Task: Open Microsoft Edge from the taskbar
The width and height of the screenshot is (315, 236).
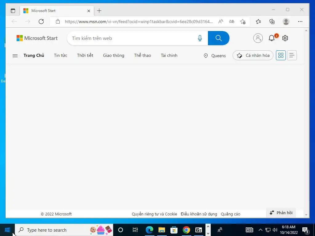Action: [149, 230]
